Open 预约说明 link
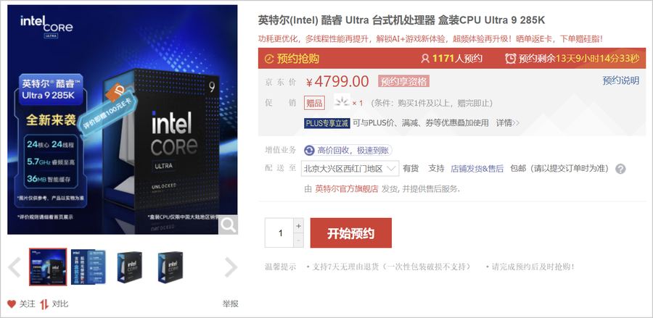The image size is (653, 318). click(620, 80)
